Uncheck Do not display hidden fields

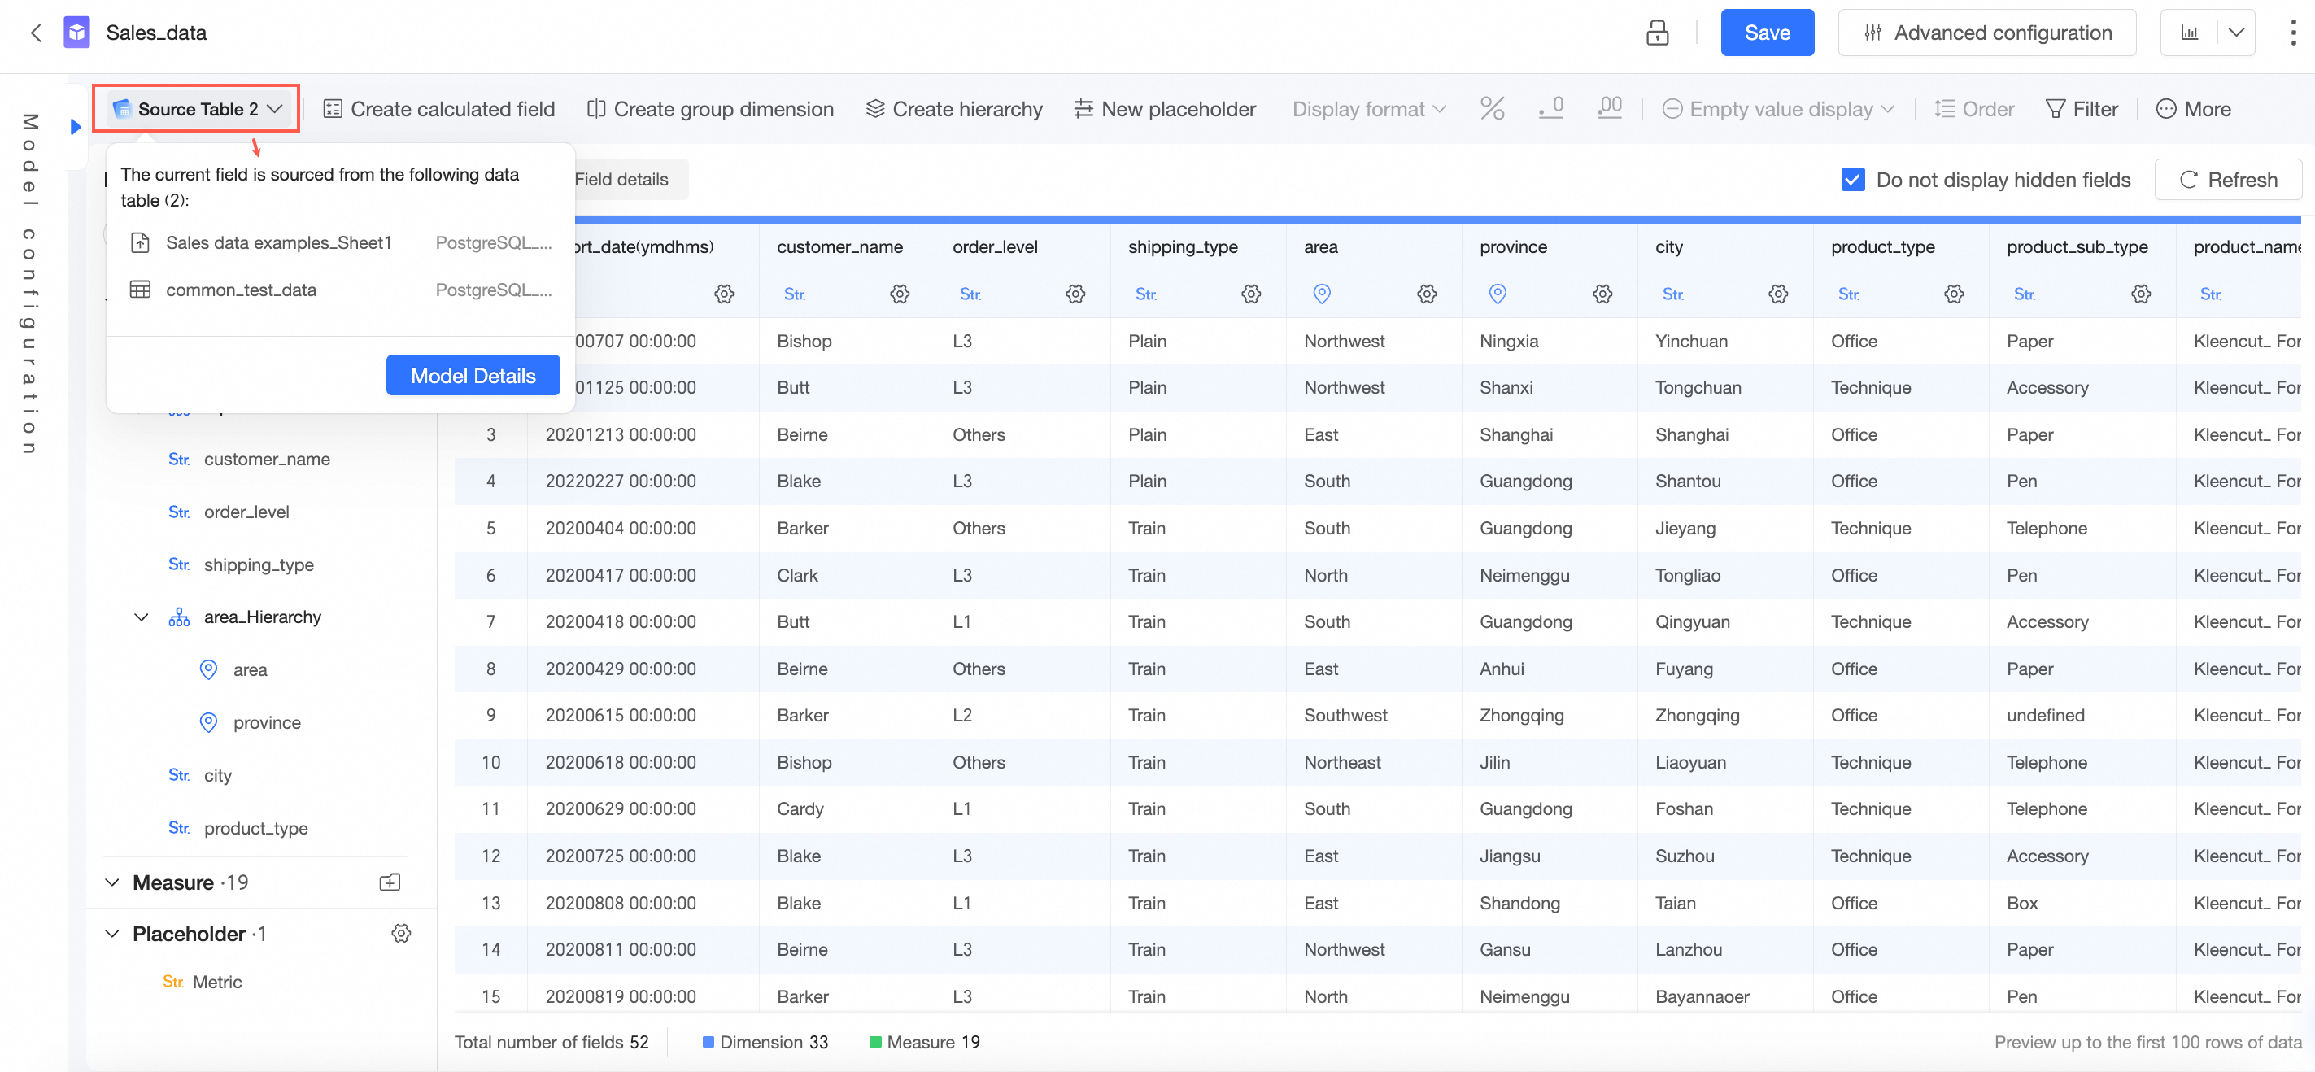point(1852,180)
